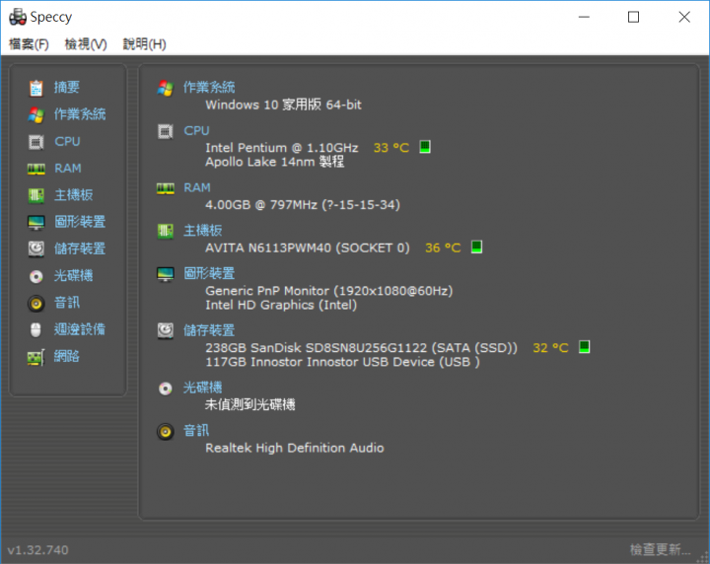Select 網路 in the sidebar
710x564 pixels.
coord(67,356)
